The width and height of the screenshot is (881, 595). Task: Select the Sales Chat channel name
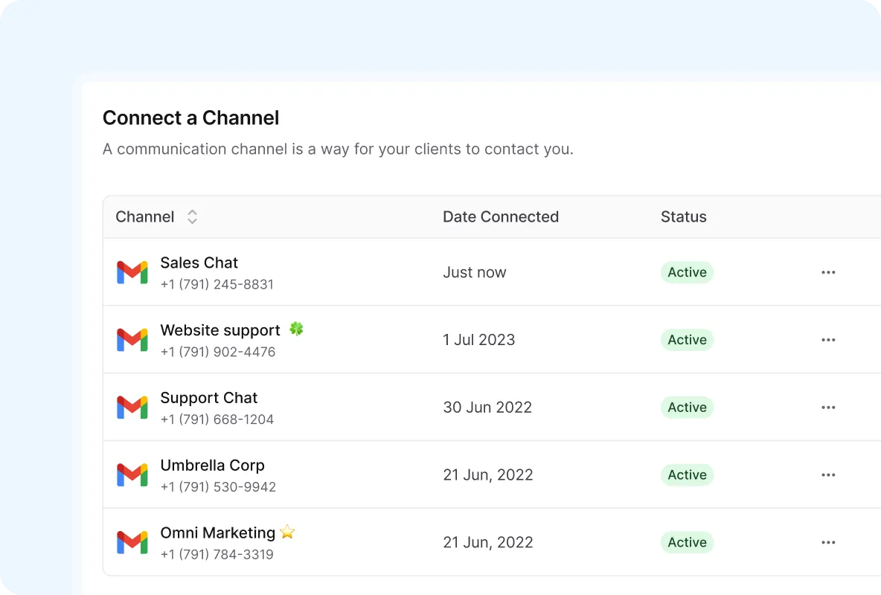[199, 263]
